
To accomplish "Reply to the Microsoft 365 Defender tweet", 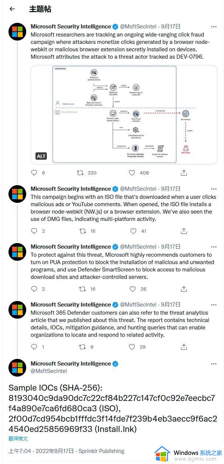I will (x=34, y=347).
